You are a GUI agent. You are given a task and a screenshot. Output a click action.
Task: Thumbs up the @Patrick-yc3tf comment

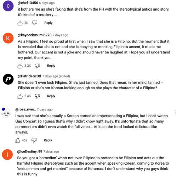pos(20,96)
